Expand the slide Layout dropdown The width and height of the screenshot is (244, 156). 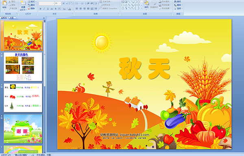tap(32, 2)
